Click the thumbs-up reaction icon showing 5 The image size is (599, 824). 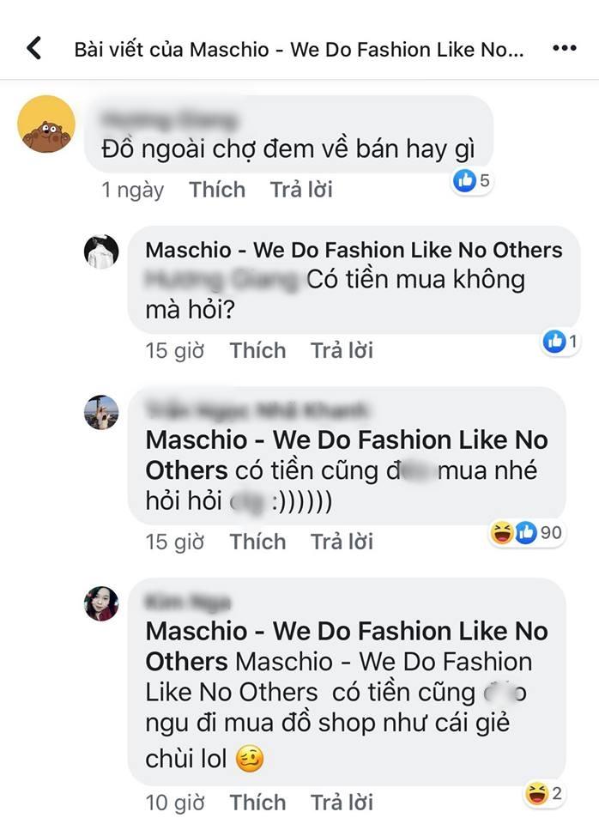coord(466,179)
